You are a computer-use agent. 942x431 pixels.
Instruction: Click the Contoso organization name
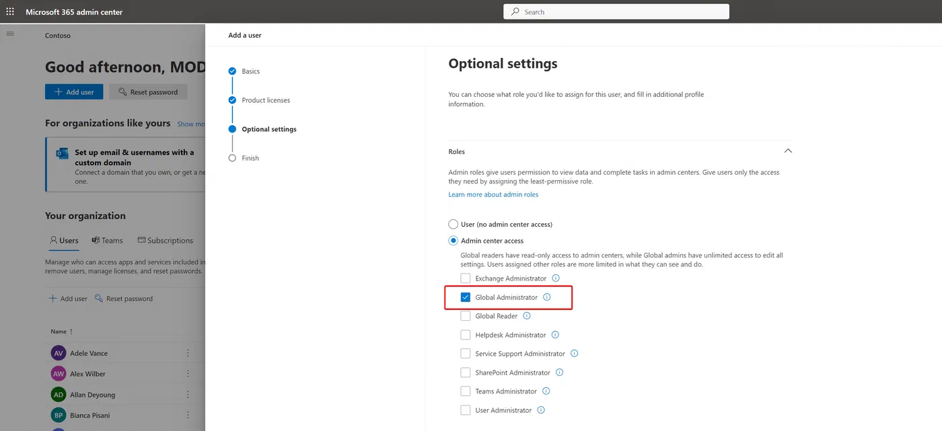pos(58,36)
